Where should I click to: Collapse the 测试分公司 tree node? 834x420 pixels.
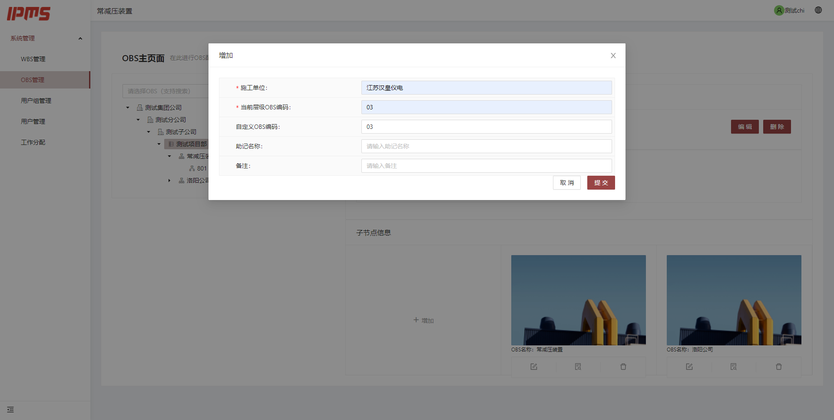138,120
